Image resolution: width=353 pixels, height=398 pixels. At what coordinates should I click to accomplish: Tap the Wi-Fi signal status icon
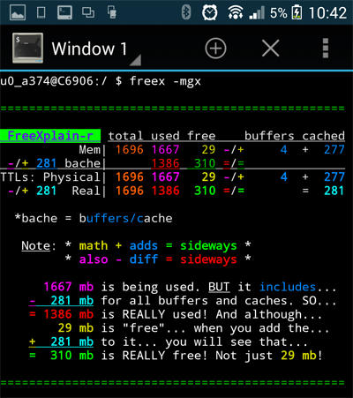tap(235, 12)
